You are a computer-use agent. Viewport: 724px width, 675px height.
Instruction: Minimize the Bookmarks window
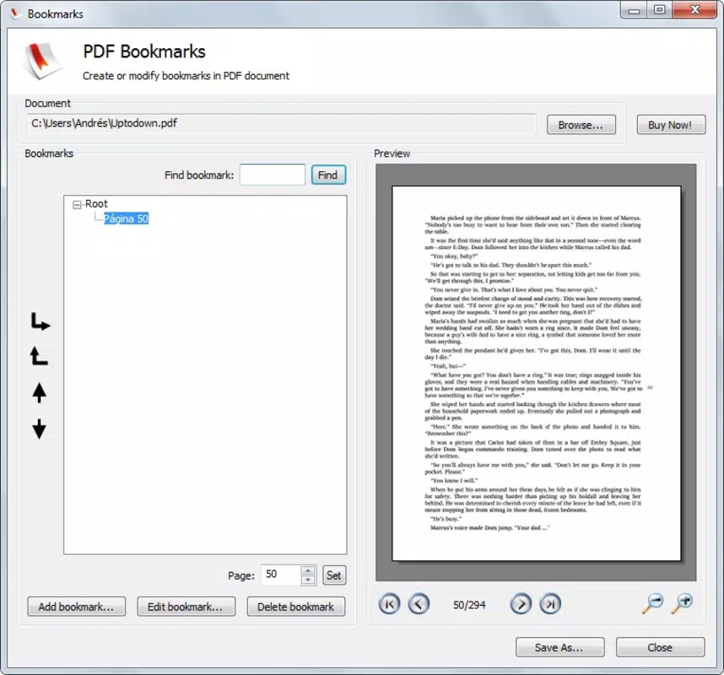(635, 10)
